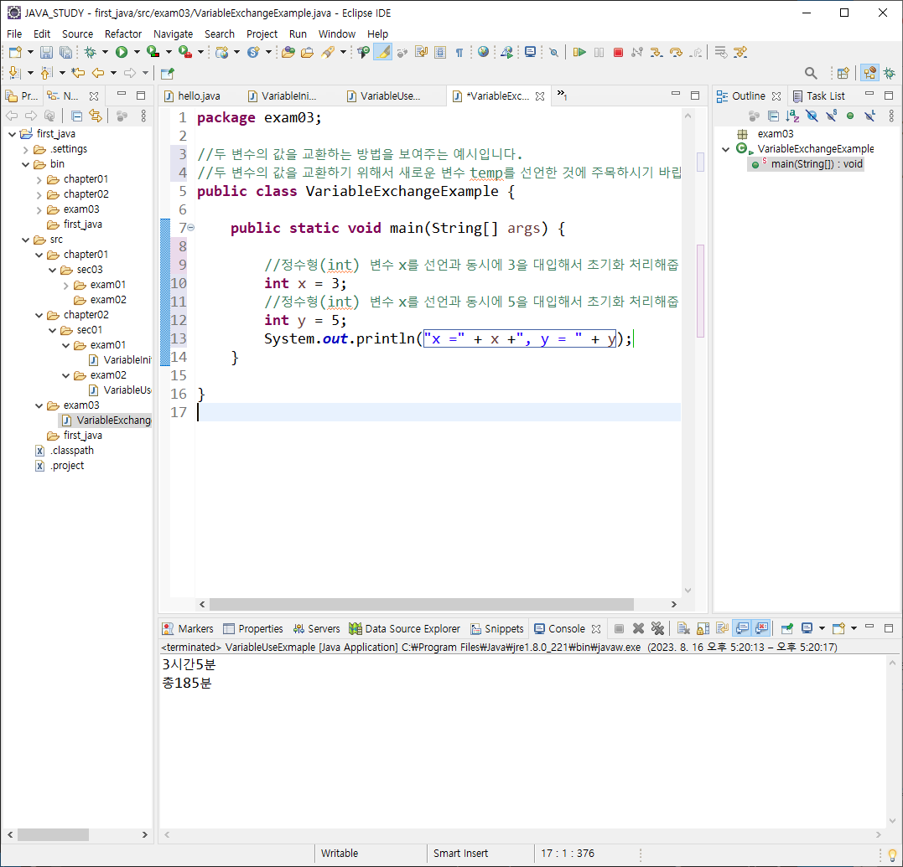Open the Snippets view tab

point(497,629)
